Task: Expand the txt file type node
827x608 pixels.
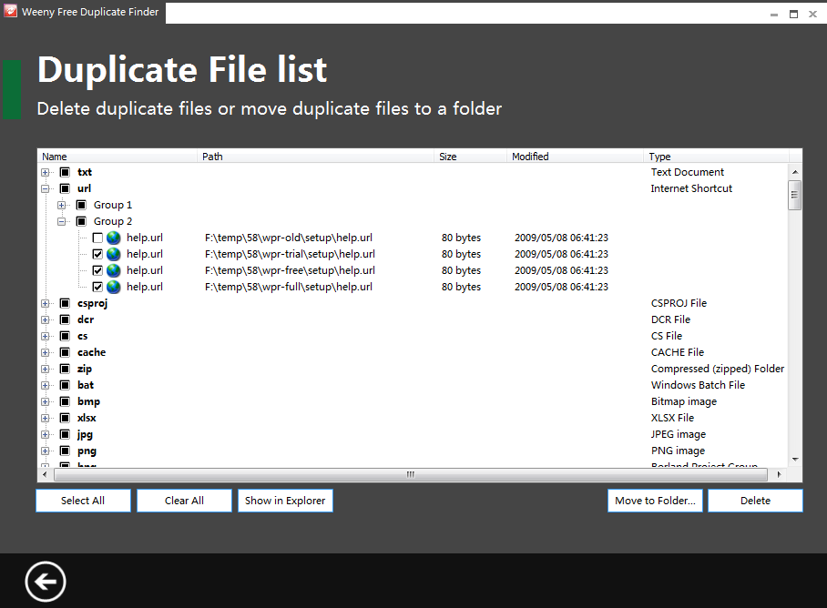Action: (46, 172)
